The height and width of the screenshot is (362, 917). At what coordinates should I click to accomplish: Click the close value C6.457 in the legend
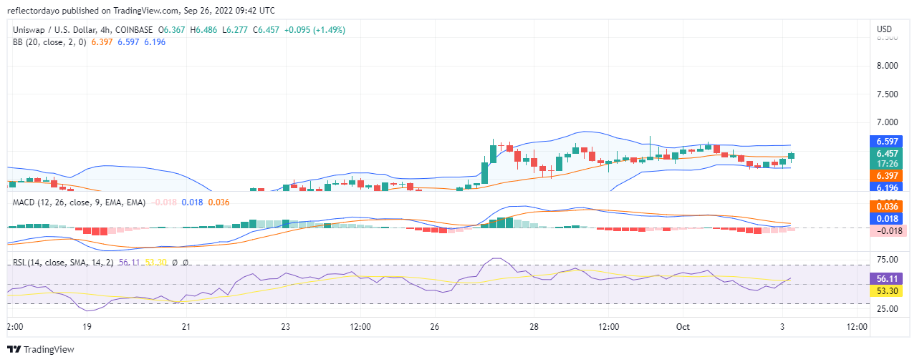coord(267,30)
